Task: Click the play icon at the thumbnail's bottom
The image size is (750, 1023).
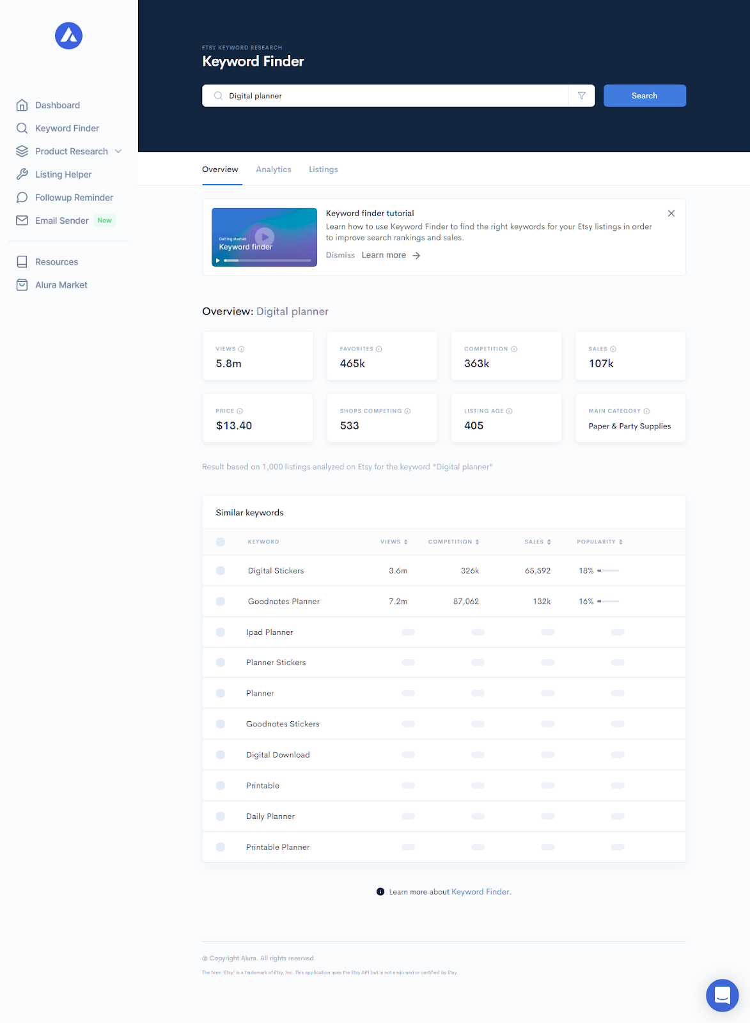Action: (x=217, y=260)
